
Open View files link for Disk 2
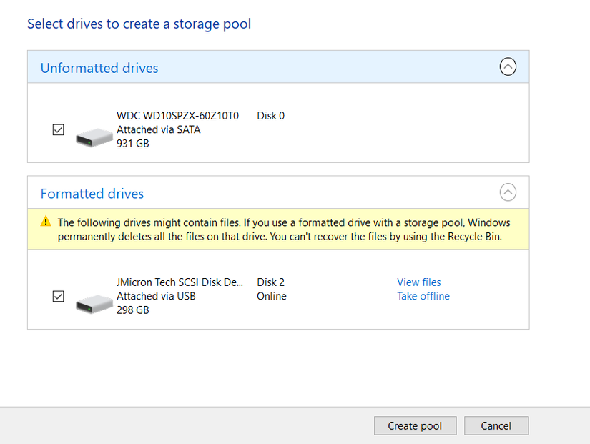[419, 282]
